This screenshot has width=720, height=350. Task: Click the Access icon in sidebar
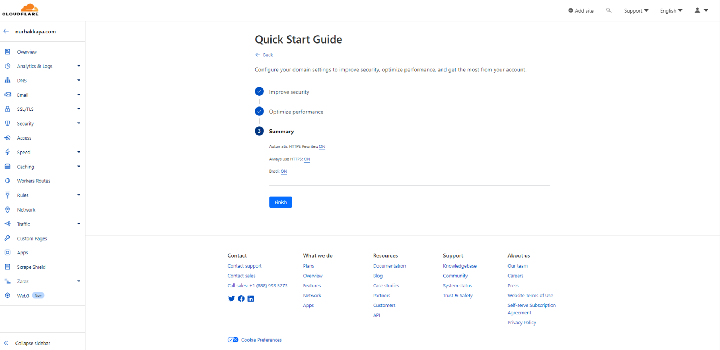point(8,138)
